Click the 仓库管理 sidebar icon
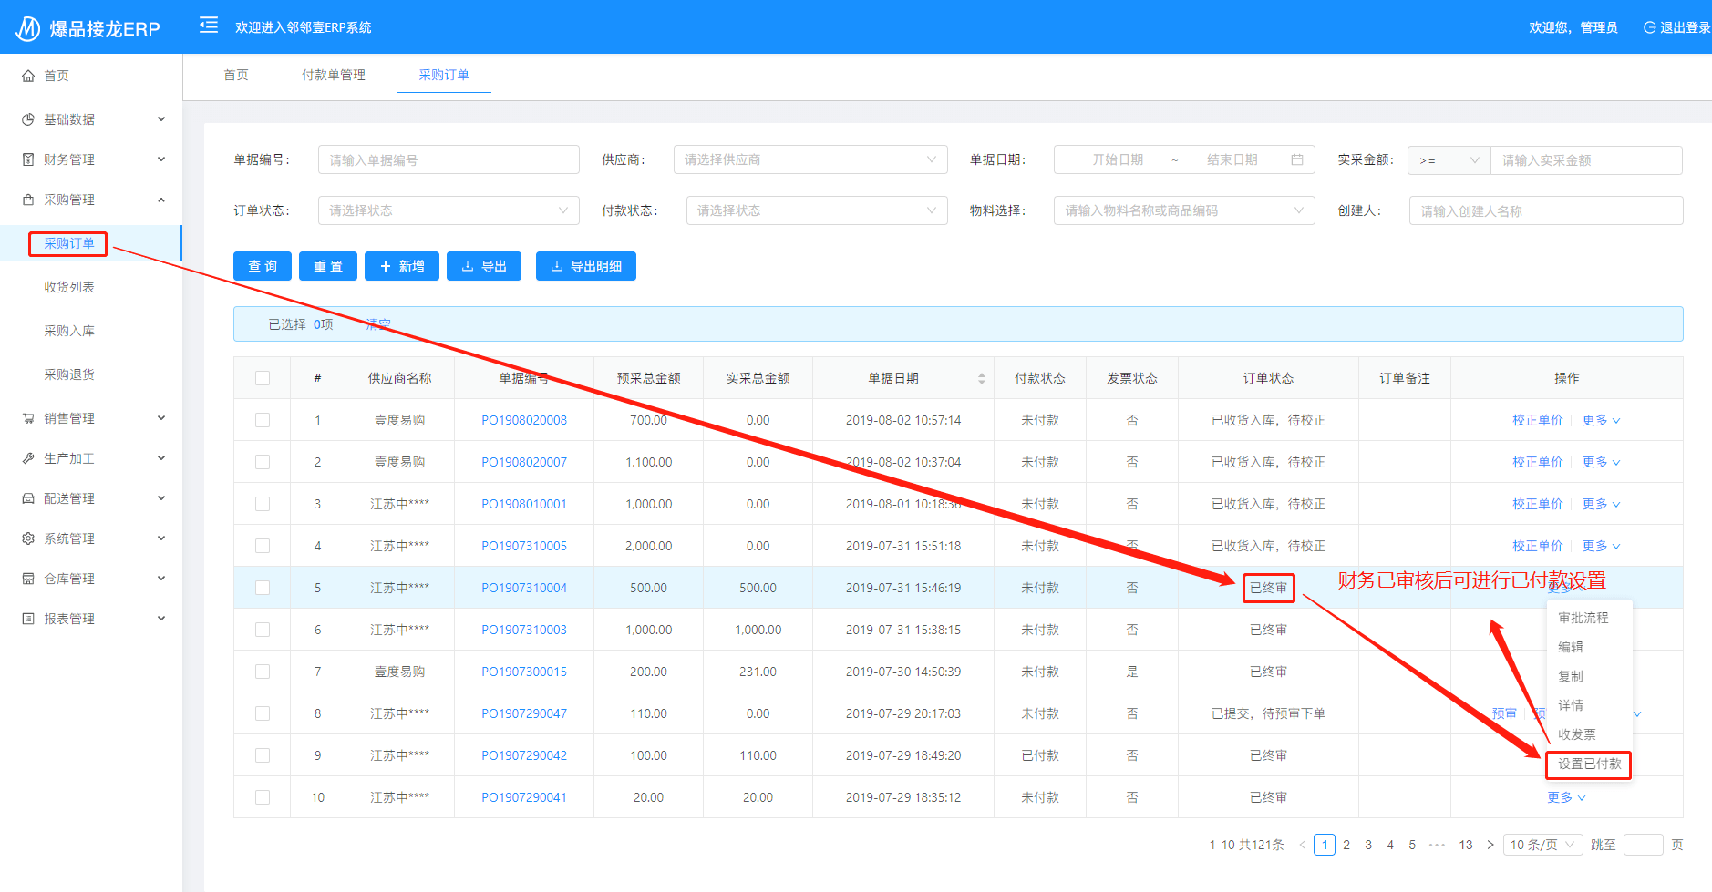Screen dimensions: 1712x892 pyautogui.click(x=28, y=579)
